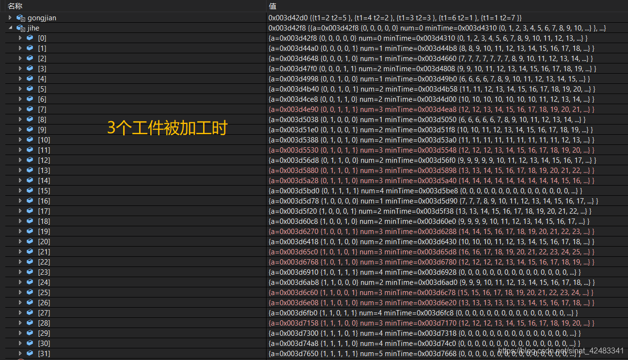Click the cube icon of element [10]
This screenshot has height=360, width=628.
(30, 140)
